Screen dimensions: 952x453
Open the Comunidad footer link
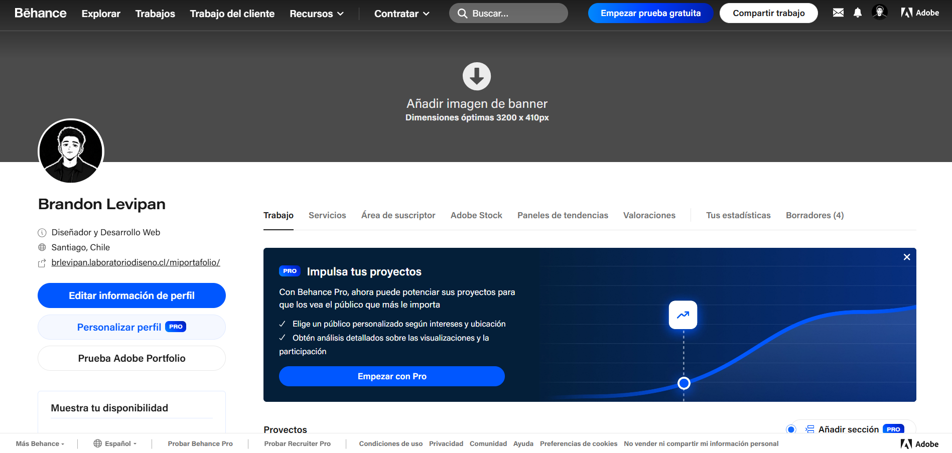(x=488, y=443)
